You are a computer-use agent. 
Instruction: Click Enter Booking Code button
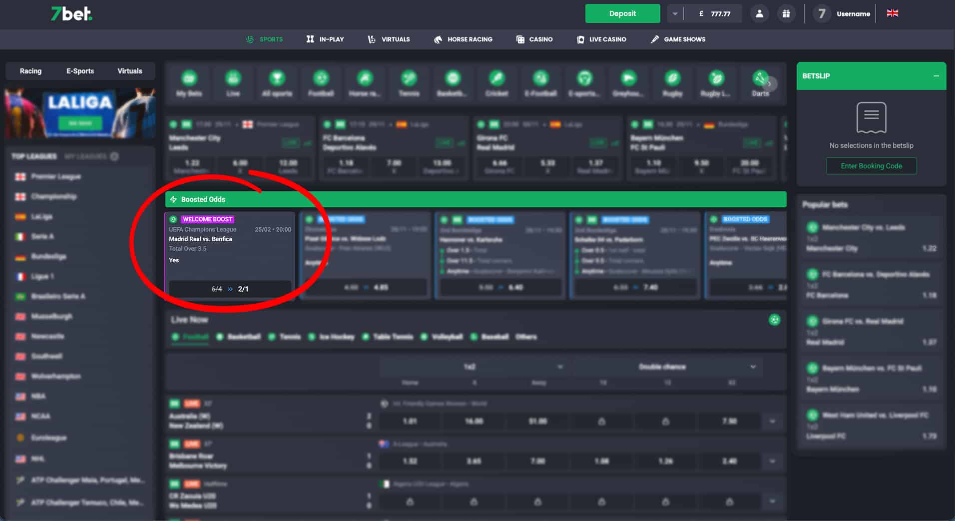(871, 166)
